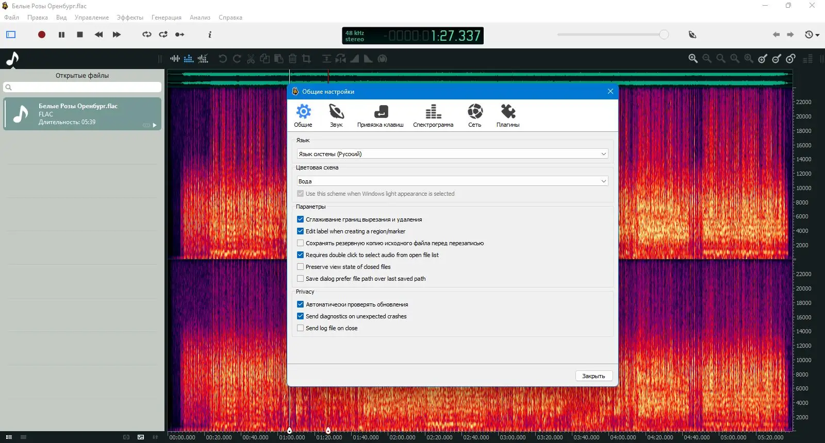Enable Send log file on close
825x443 pixels.
(x=301, y=328)
